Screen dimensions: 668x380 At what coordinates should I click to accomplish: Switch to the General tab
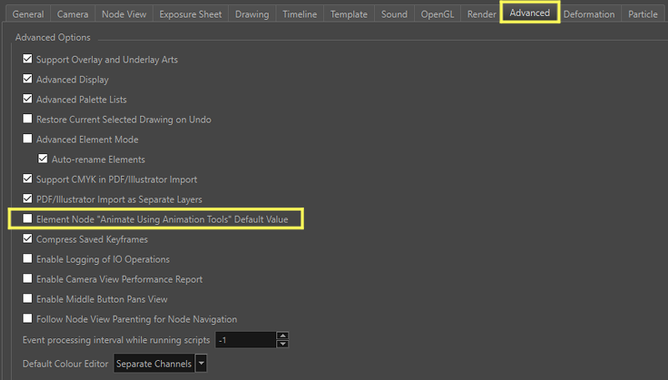coord(28,14)
